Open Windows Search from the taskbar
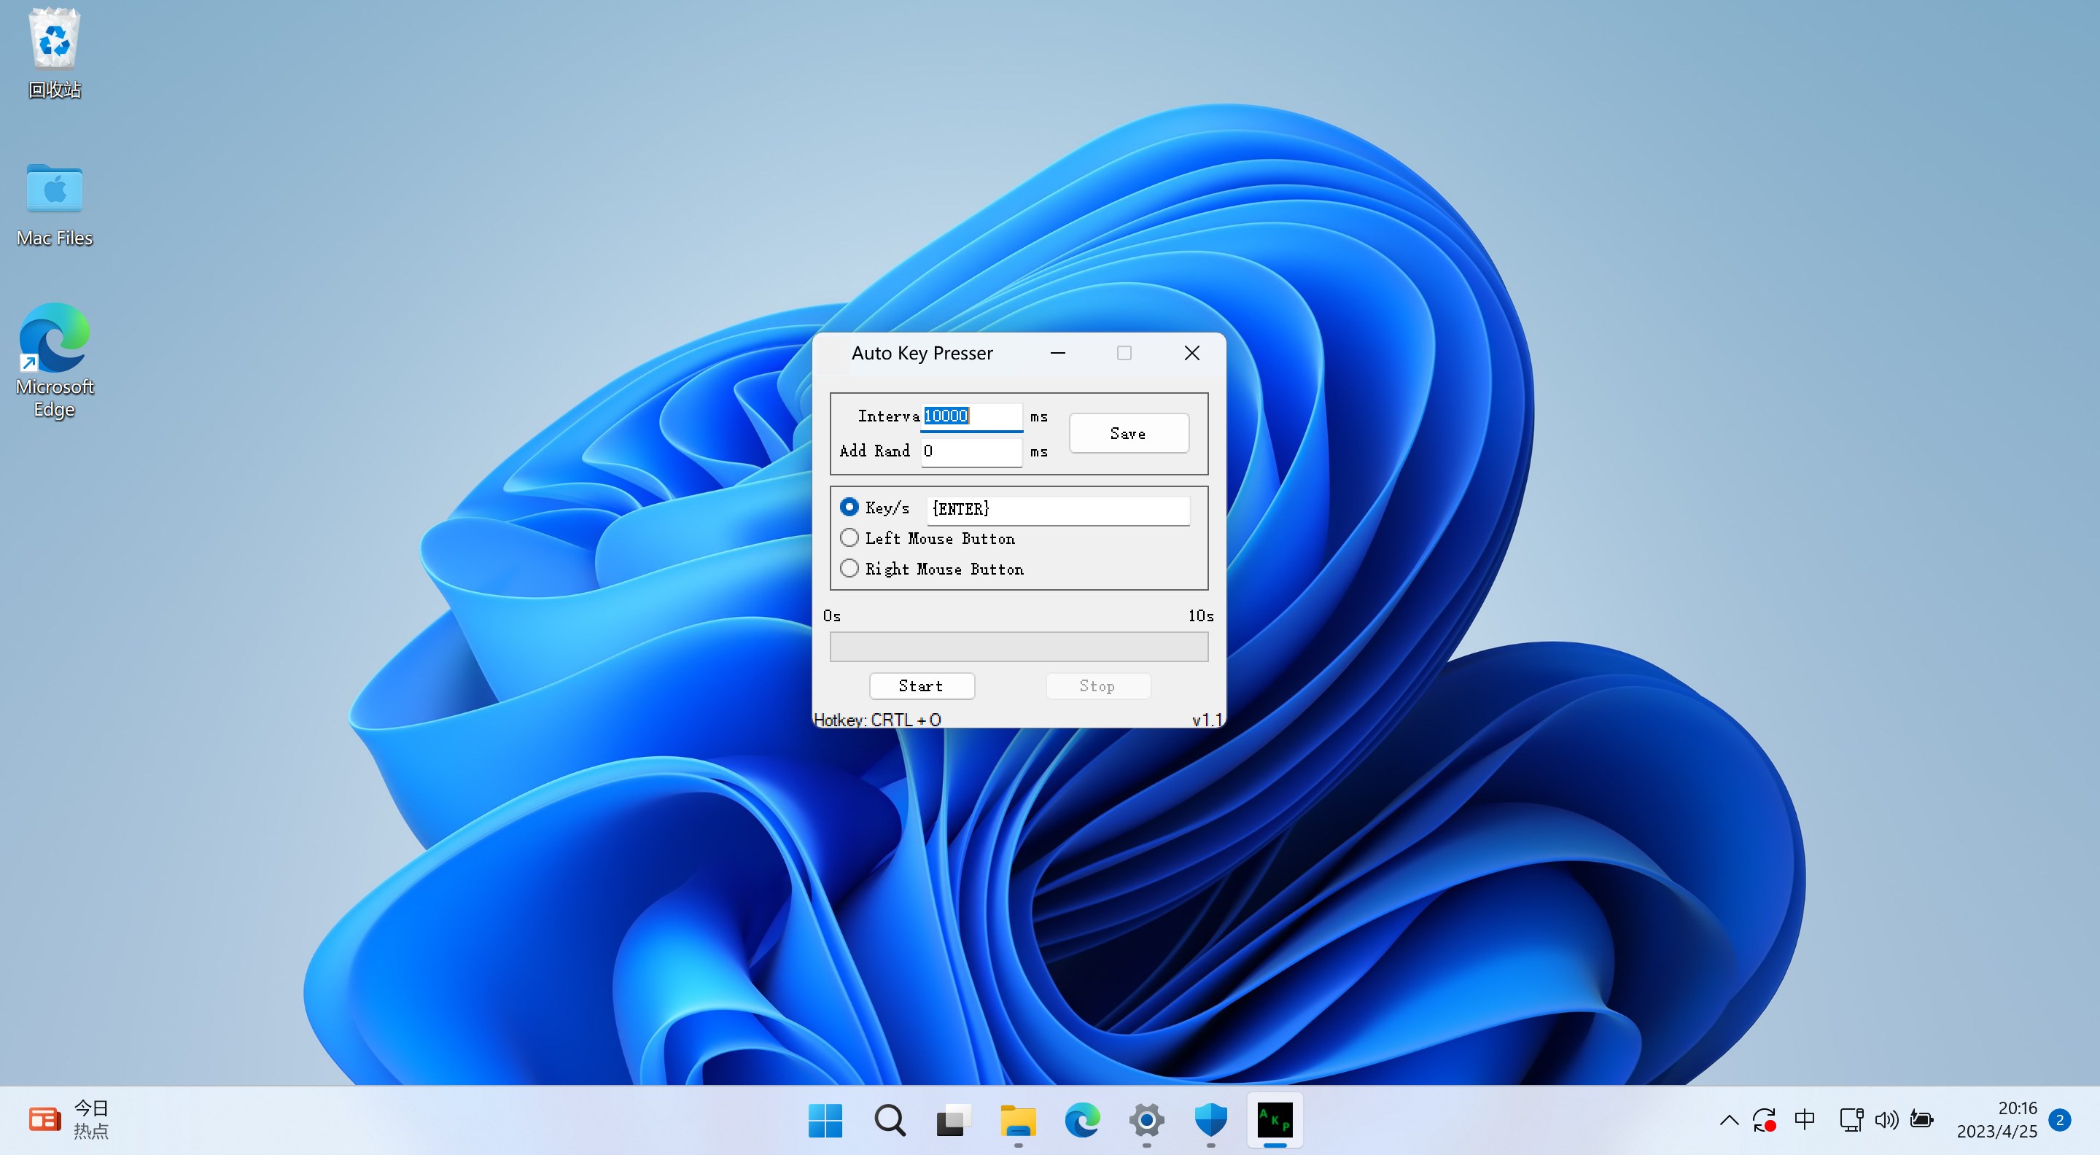Viewport: 2100px width, 1155px height. 890,1121
